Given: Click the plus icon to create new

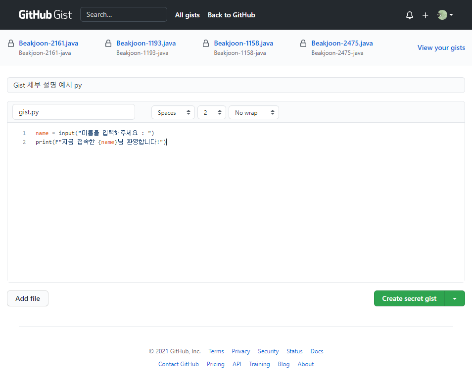Looking at the screenshot, I should pos(425,15).
